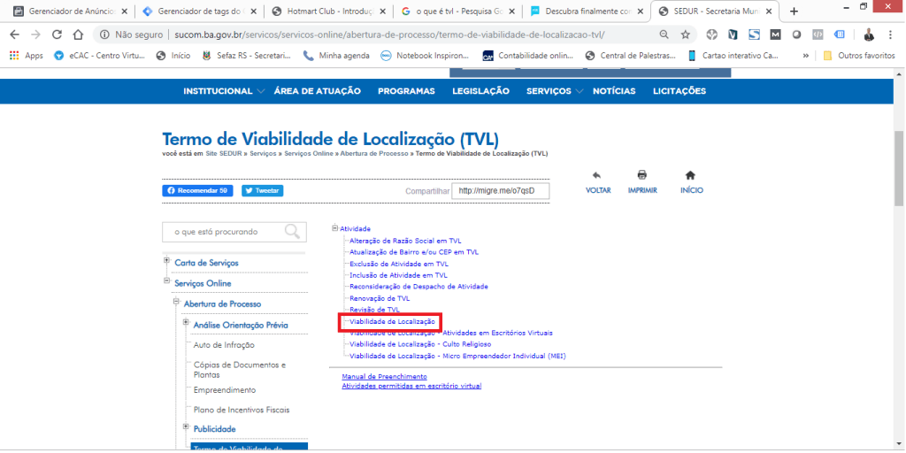906x453 pixels.
Task: Open Cópias de Documentos e Plantas
Action: click(240, 370)
